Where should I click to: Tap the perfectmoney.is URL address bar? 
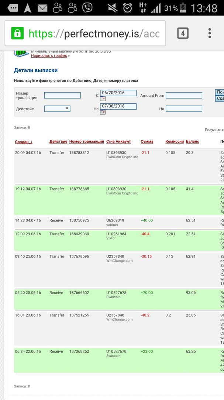click(94, 34)
